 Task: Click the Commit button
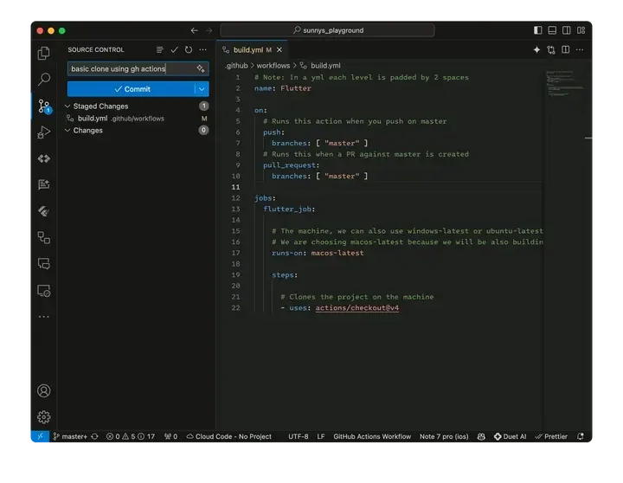pyautogui.click(x=132, y=89)
